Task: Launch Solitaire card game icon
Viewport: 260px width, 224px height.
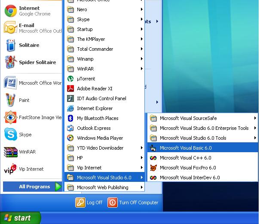Action: [x=10, y=45]
